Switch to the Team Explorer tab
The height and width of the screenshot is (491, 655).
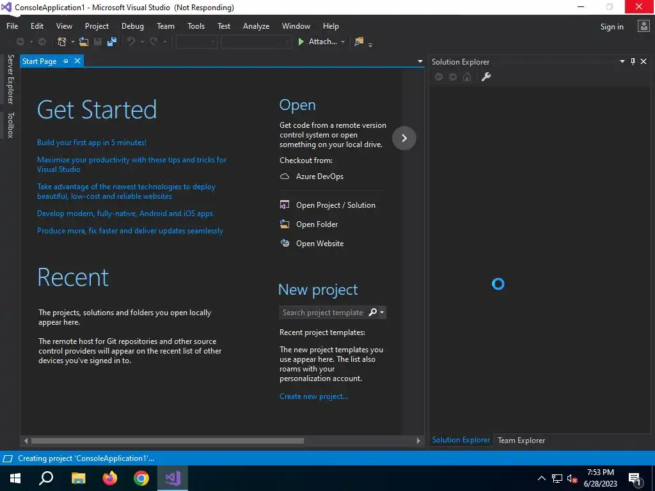[x=521, y=440]
